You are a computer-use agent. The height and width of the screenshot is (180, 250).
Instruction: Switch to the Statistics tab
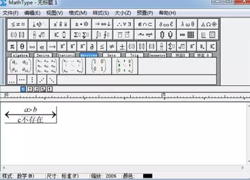coord(66,55)
